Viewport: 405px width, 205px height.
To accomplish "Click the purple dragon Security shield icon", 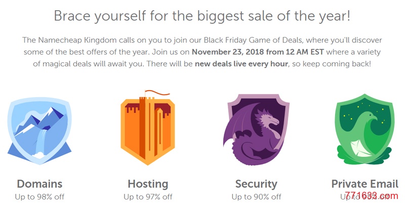I will coord(256,129).
